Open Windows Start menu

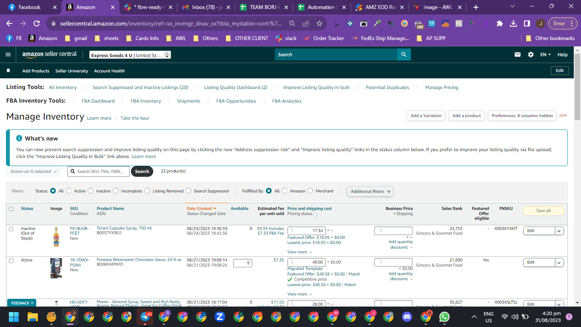click(14, 317)
